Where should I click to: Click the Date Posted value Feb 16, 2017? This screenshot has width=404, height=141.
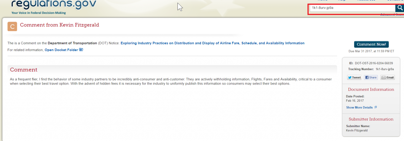355,101
